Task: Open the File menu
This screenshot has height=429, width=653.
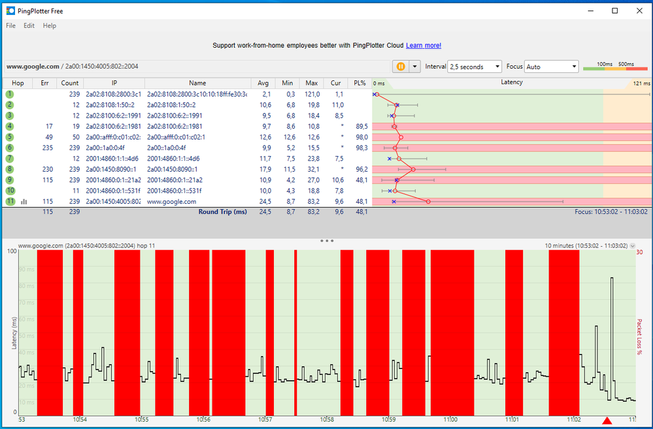Action: coord(10,25)
